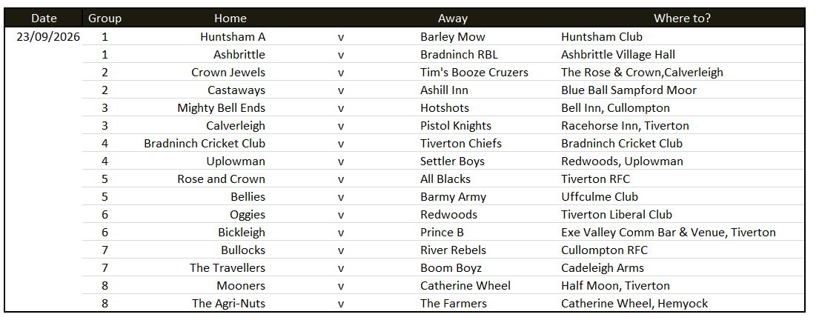Click the Mighty Bell Ends cell

point(221,107)
